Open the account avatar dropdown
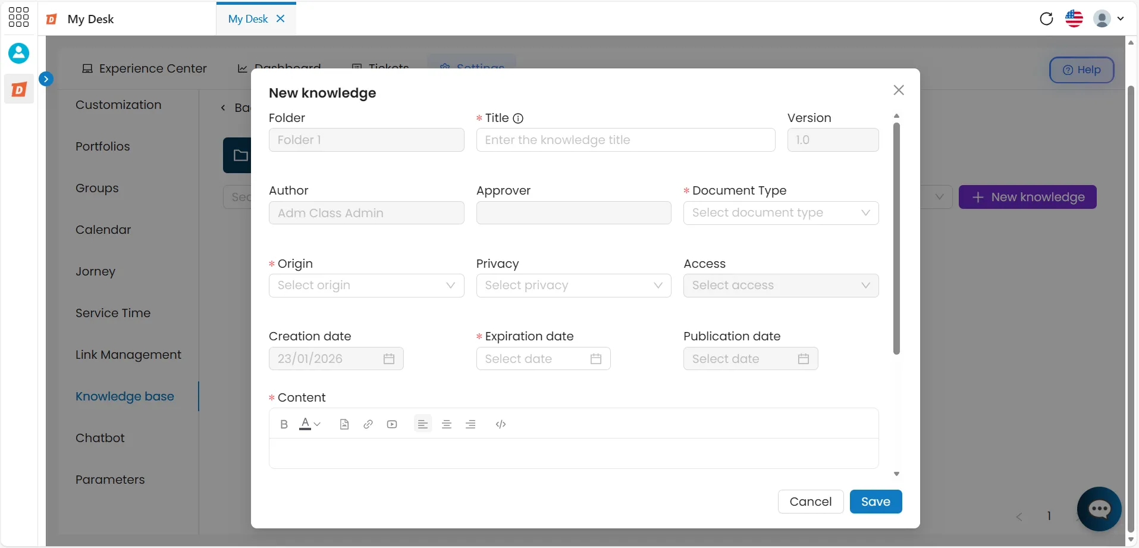The image size is (1139, 548). pos(1109,18)
